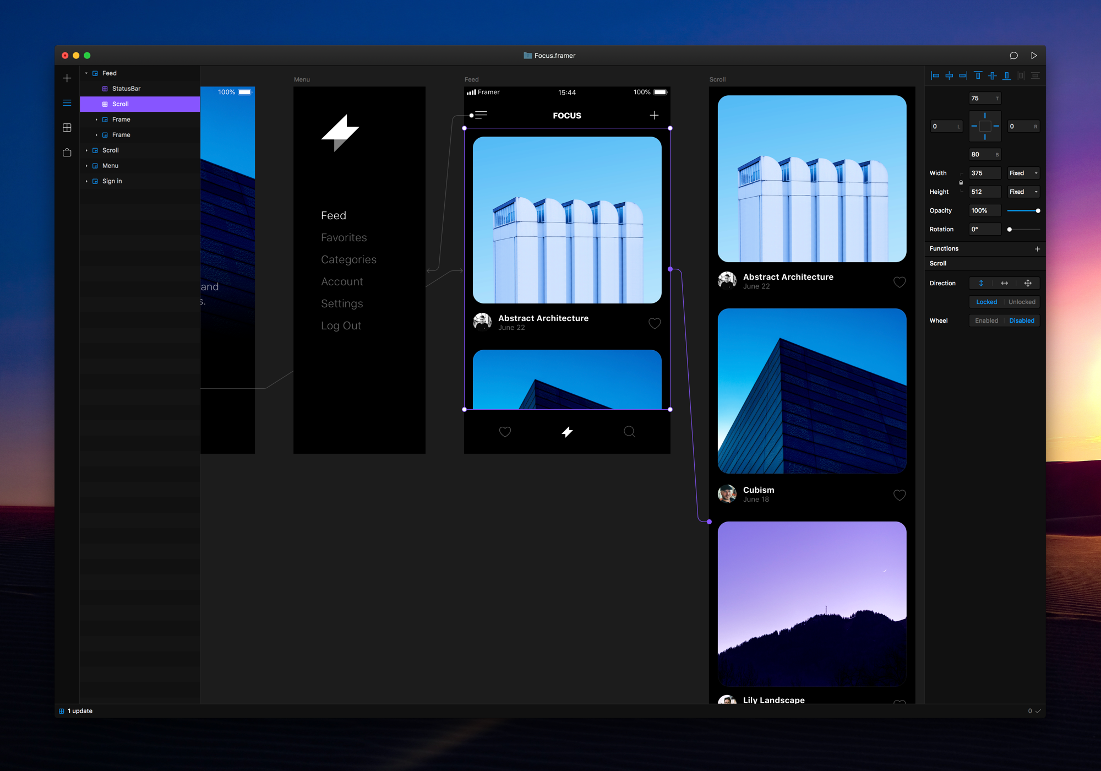Open the store bag icon
This screenshot has width=1101, height=771.
point(67,153)
